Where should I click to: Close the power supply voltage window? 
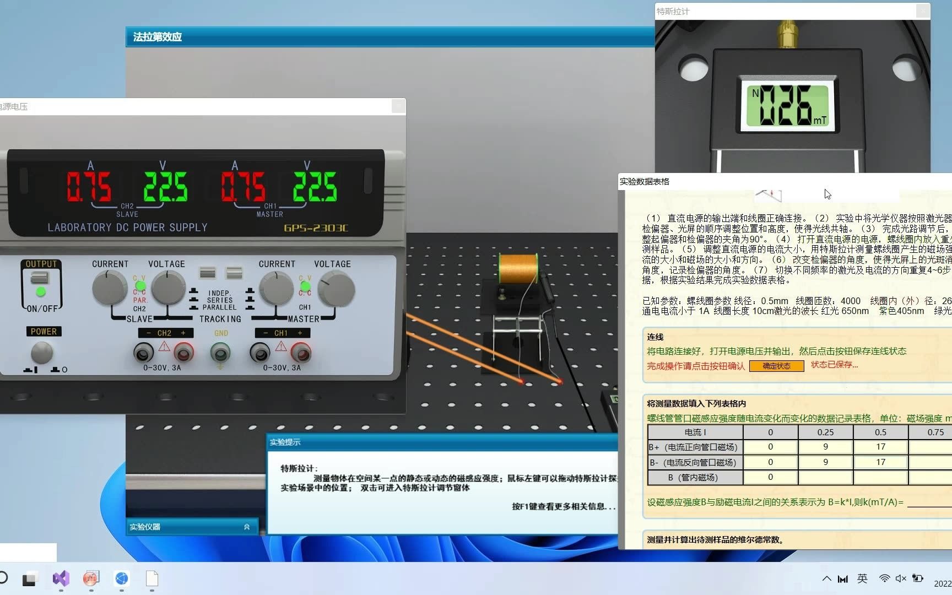[398, 106]
